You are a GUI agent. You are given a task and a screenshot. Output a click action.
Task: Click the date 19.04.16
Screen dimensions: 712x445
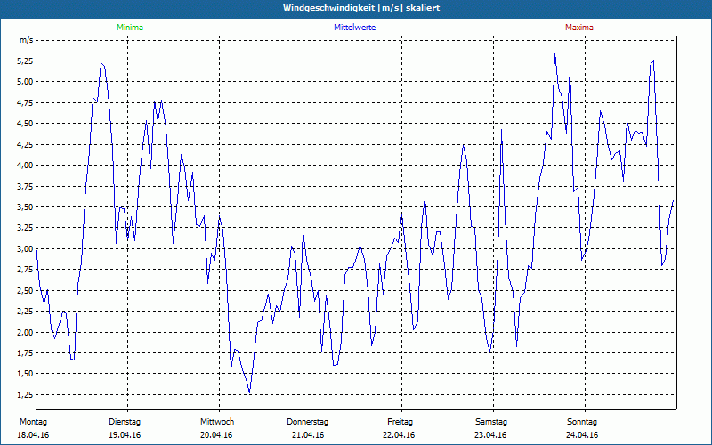click(x=125, y=435)
